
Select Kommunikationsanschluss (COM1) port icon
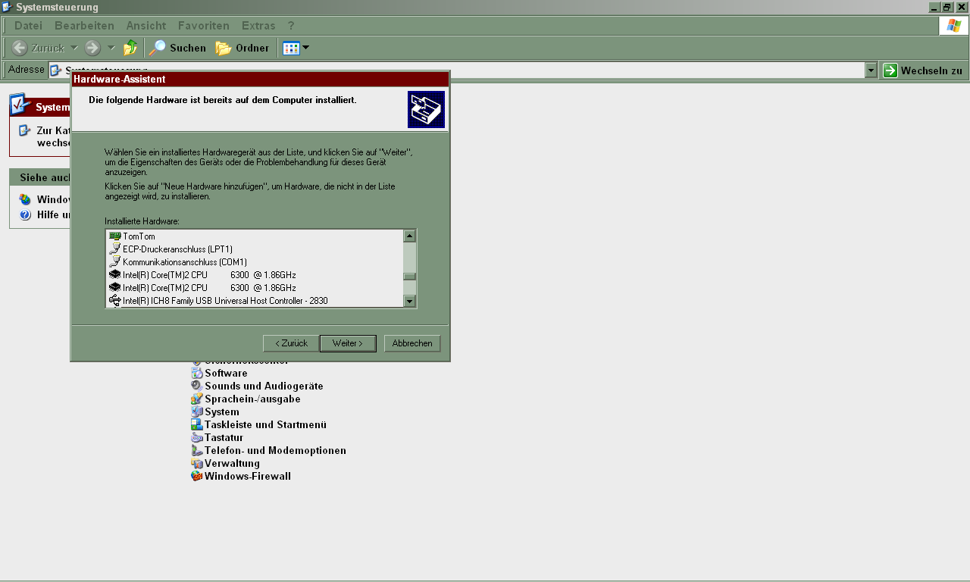pyautogui.click(x=115, y=261)
